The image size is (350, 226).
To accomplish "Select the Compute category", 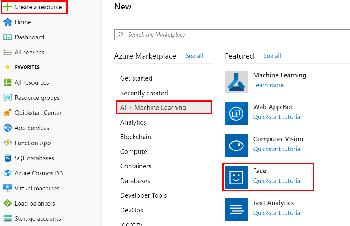I will (x=134, y=152).
